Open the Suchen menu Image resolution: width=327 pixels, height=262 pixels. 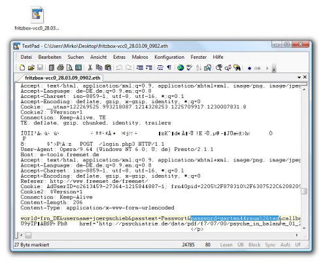point(76,57)
